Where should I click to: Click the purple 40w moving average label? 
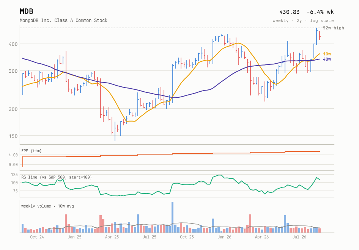pos(327,59)
